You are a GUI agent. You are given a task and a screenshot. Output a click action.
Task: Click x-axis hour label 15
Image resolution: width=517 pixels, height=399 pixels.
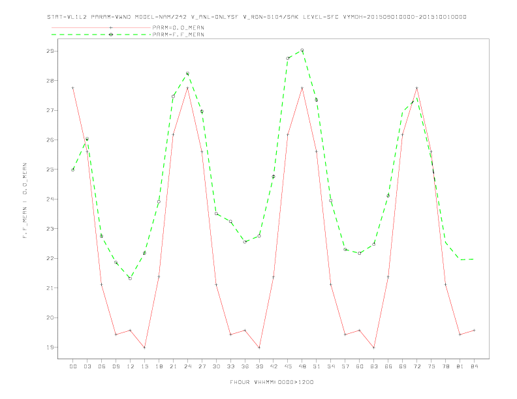tap(144, 366)
